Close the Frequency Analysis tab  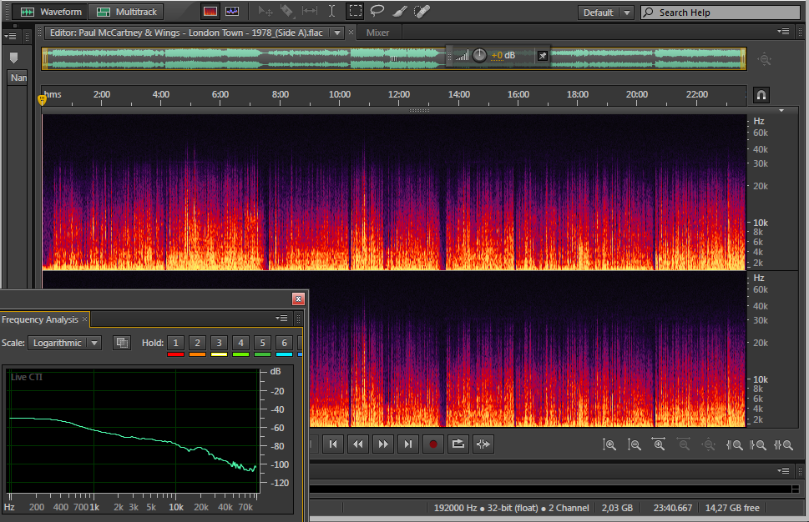point(84,319)
